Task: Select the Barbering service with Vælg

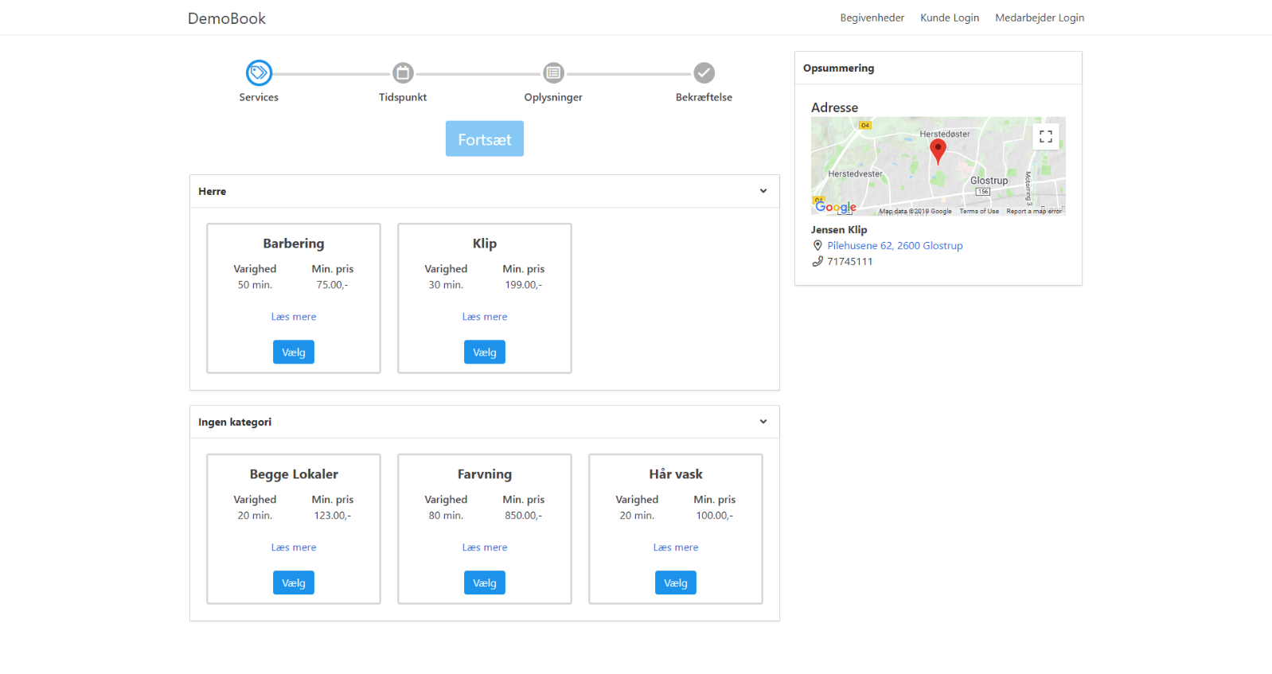Action: point(293,352)
